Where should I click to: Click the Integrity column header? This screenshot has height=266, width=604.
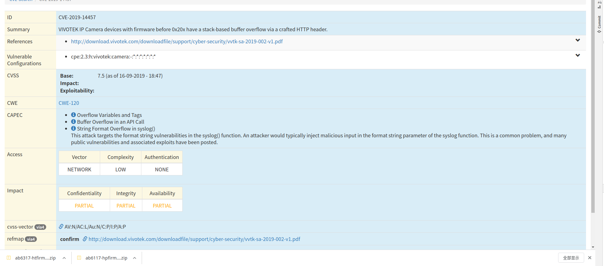(126, 193)
